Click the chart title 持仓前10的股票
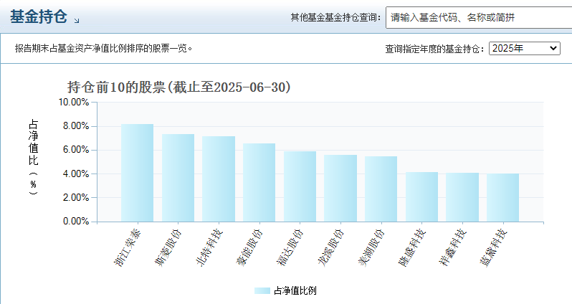 tap(178, 87)
